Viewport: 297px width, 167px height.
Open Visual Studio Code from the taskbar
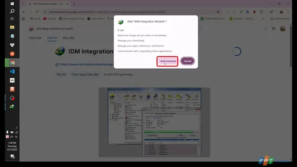[x=12, y=71]
